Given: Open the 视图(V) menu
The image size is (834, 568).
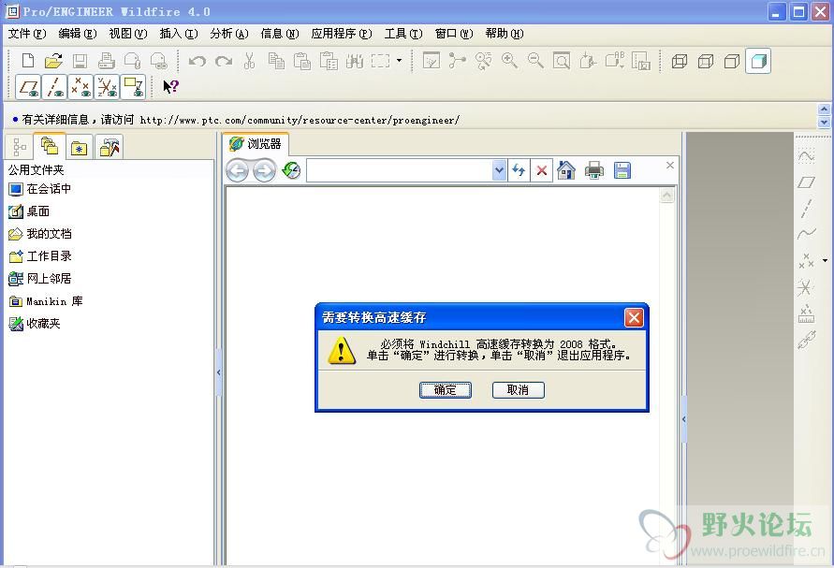Looking at the screenshot, I should pos(128,34).
